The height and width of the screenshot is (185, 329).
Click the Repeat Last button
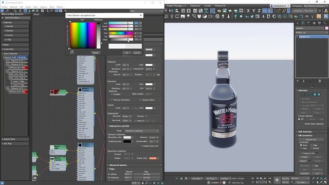click(x=310, y=139)
